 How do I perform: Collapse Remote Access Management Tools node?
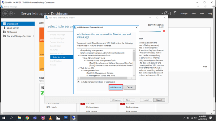(x=85, y=60)
